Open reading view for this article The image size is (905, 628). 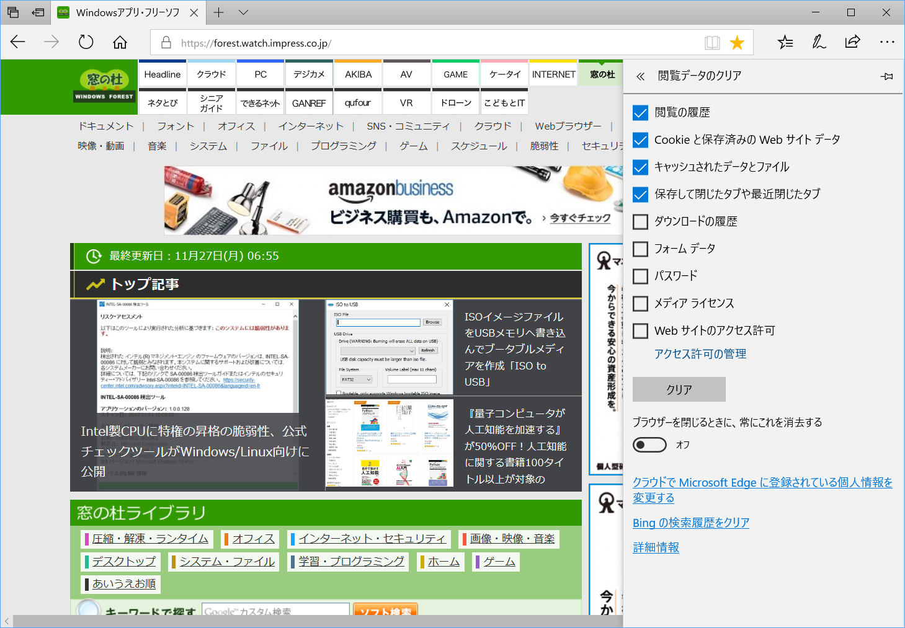[x=712, y=42]
